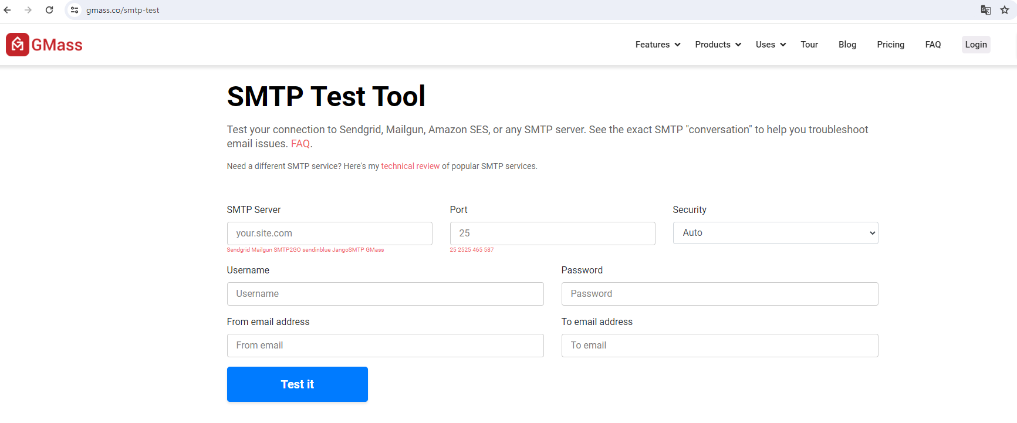Open the red FAQ link in the description
Screen dimensions: 1017x423
pos(300,144)
